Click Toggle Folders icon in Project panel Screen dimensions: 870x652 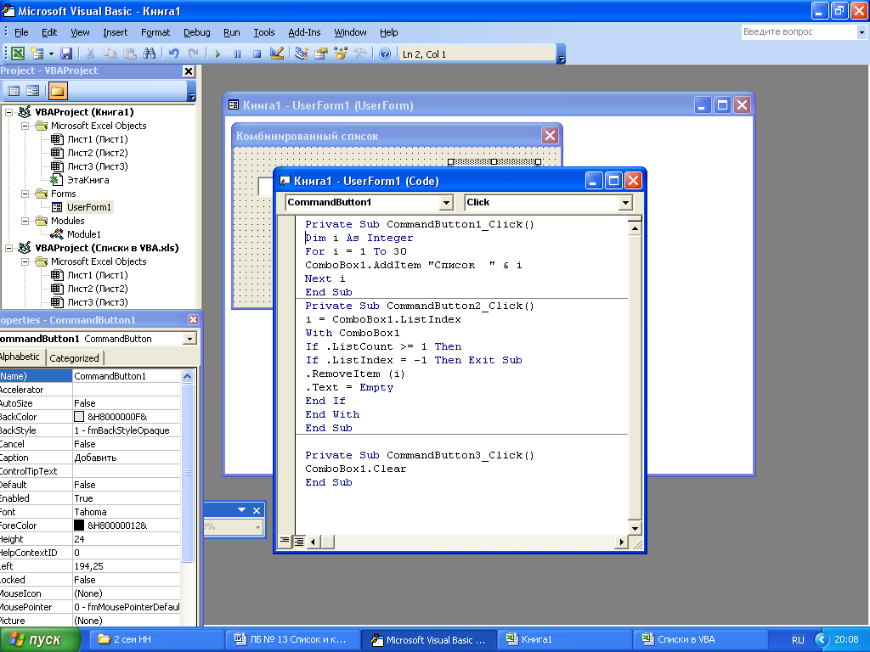58,90
